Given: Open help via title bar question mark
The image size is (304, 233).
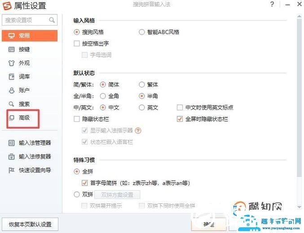Looking at the screenshot, I should (272, 4).
